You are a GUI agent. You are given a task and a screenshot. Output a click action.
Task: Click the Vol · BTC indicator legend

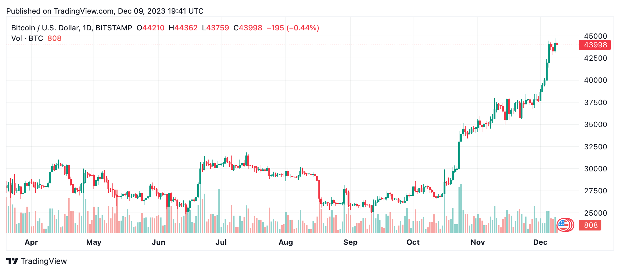27,38
